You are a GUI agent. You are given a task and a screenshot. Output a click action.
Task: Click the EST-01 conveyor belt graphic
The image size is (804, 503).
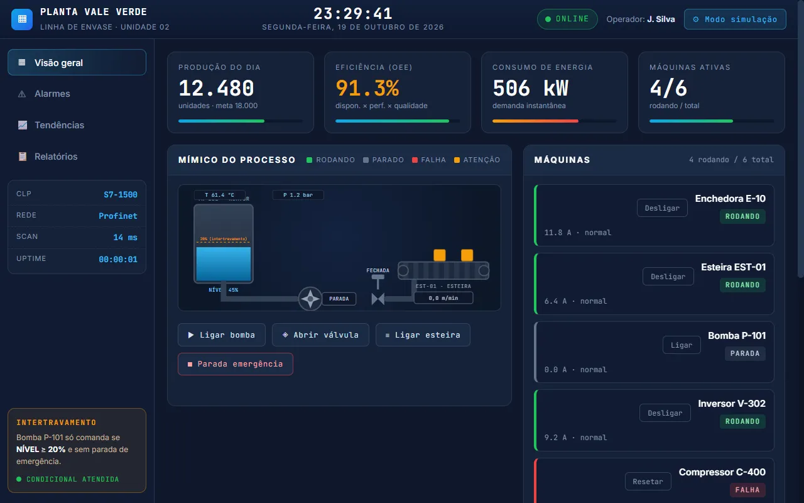click(443, 270)
